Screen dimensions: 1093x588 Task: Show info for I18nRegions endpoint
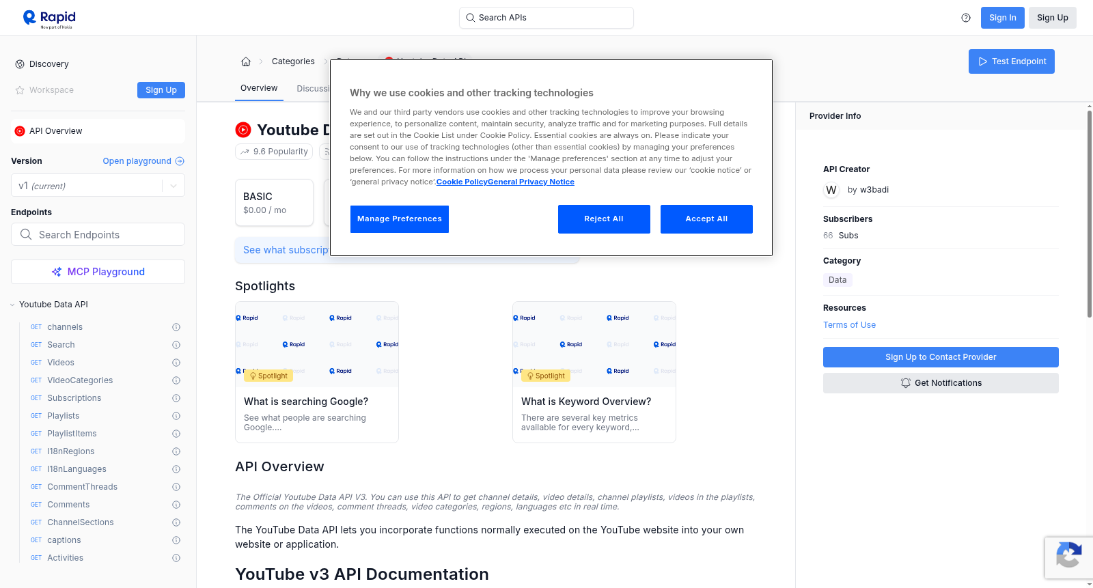tap(176, 451)
